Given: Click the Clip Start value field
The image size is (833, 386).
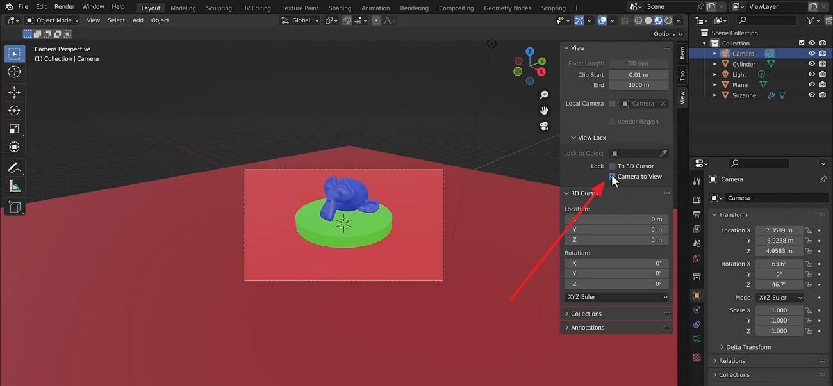Looking at the screenshot, I should pos(639,74).
